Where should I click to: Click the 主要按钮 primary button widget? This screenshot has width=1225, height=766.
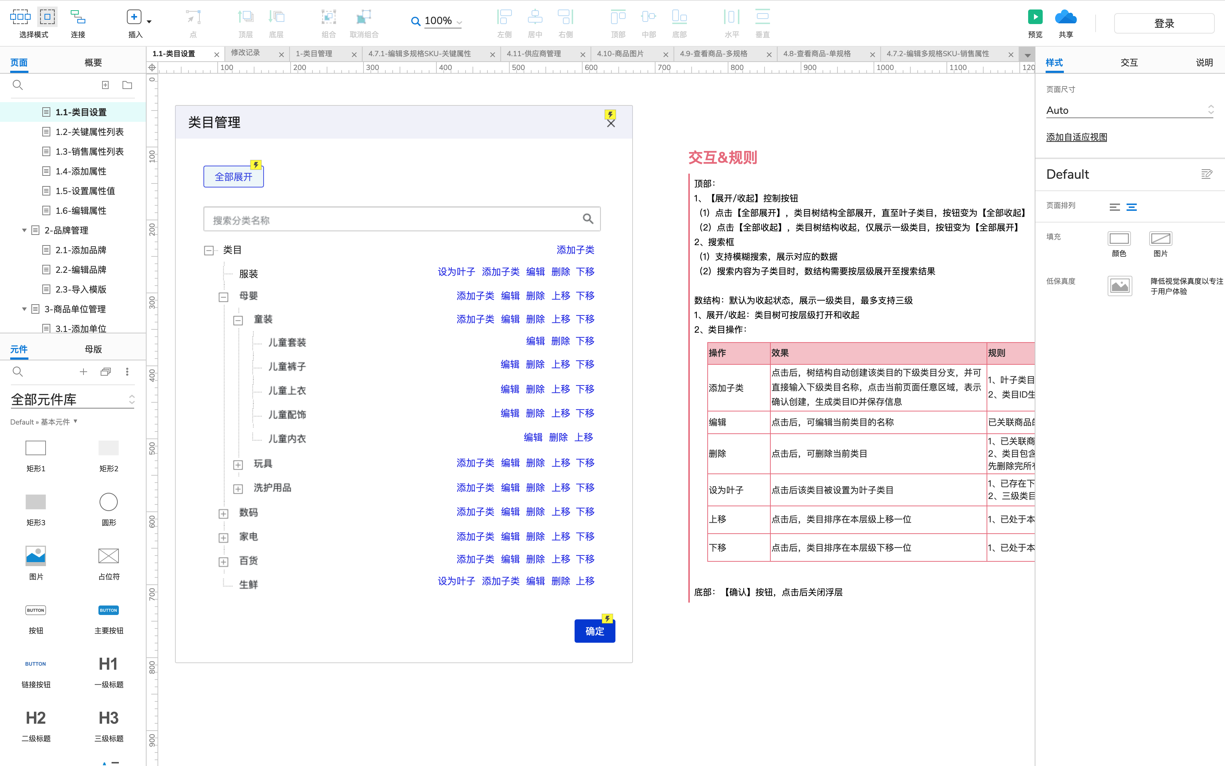108,611
